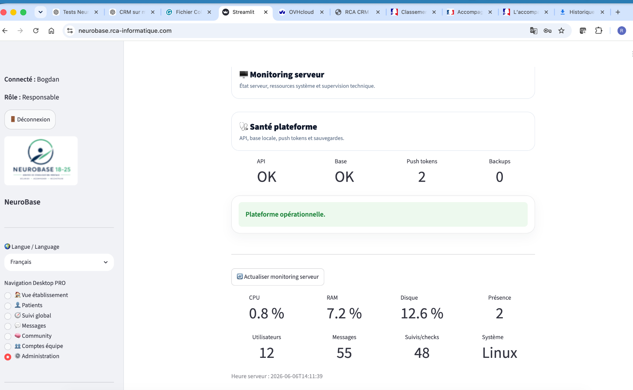633x390 pixels.
Task: Open the Français language dropdown
Action: pos(59,262)
